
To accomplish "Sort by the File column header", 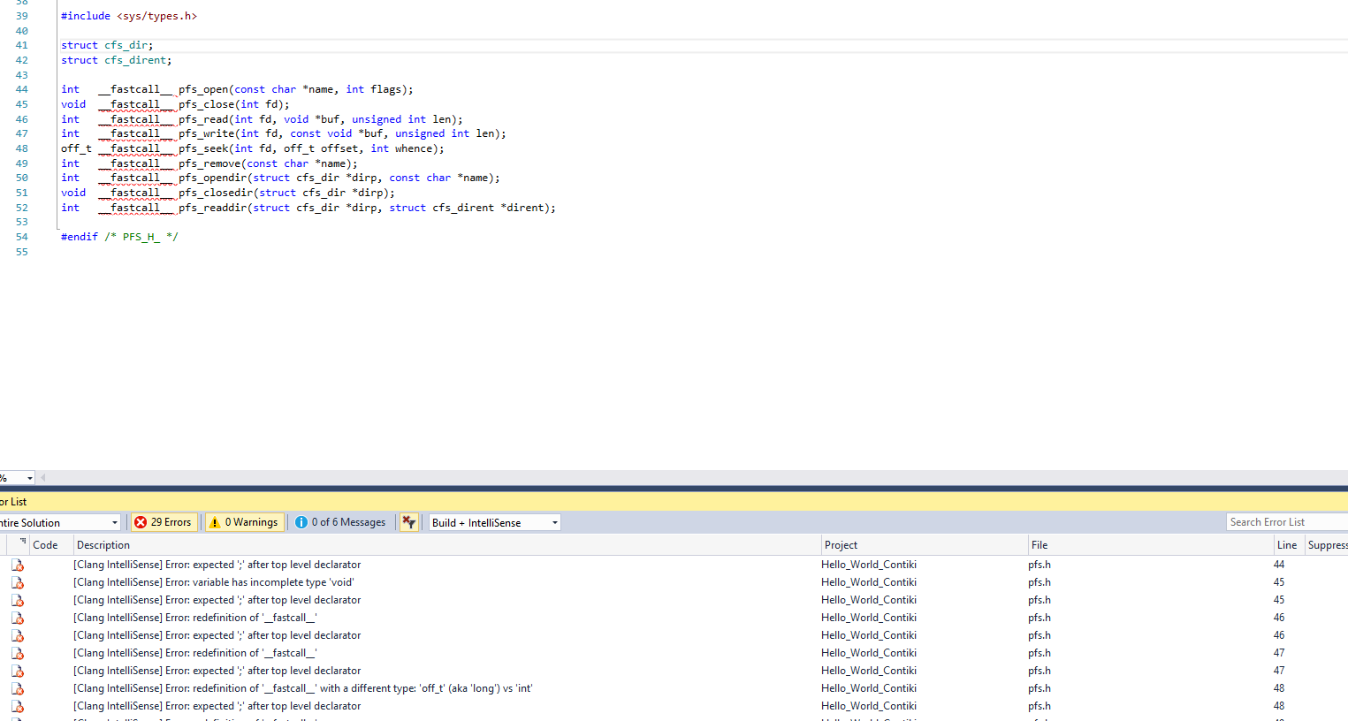I will click(1150, 545).
